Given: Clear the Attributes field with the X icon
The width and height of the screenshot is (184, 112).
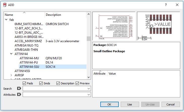Looking at the screenshot, I should point(19,94).
